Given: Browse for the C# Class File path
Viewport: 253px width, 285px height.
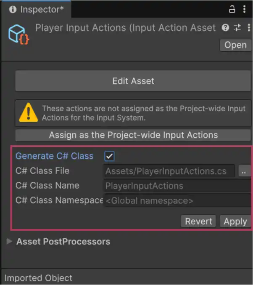Looking at the screenshot, I should coord(243,171).
